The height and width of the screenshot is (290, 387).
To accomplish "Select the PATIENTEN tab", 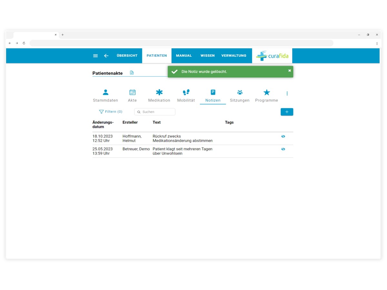I will click(157, 56).
